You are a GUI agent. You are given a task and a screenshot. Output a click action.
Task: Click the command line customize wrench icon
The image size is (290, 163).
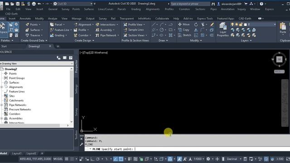pyautogui.click(x=82, y=144)
